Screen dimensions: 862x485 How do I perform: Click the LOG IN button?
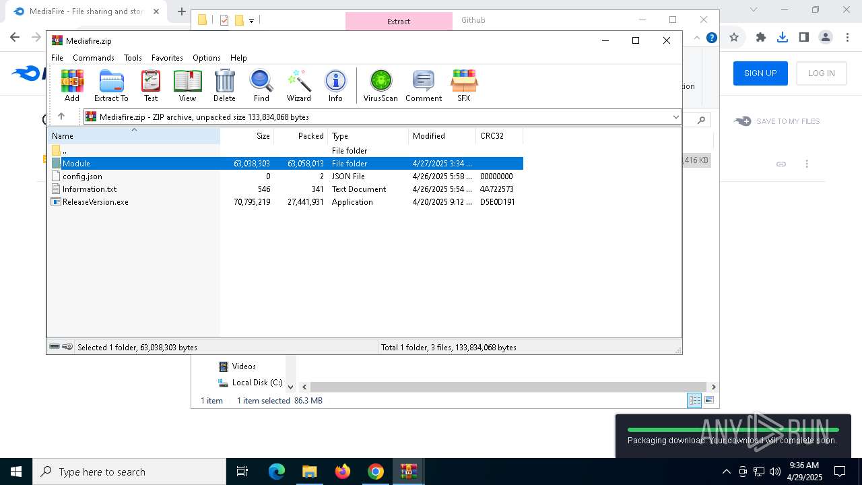(x=821, y=73)
